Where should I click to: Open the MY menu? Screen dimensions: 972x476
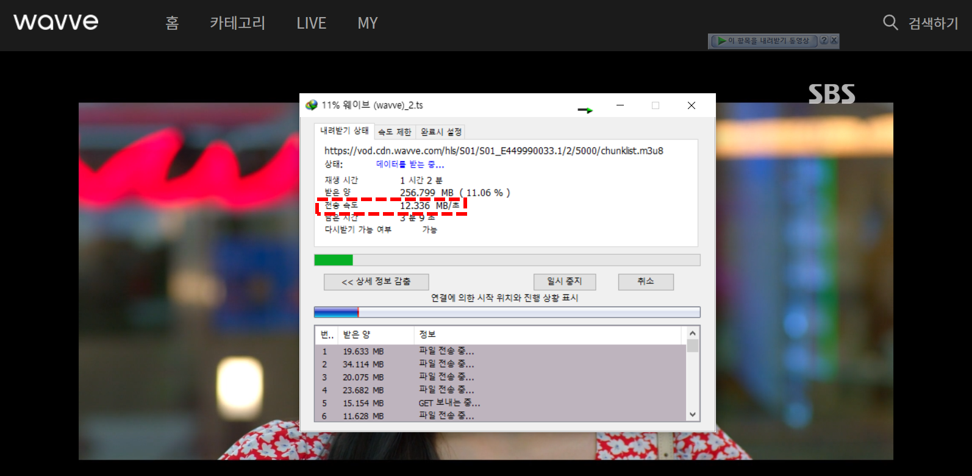(x=368, y=23)
